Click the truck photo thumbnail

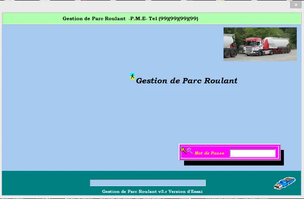(x=260, y=44)
